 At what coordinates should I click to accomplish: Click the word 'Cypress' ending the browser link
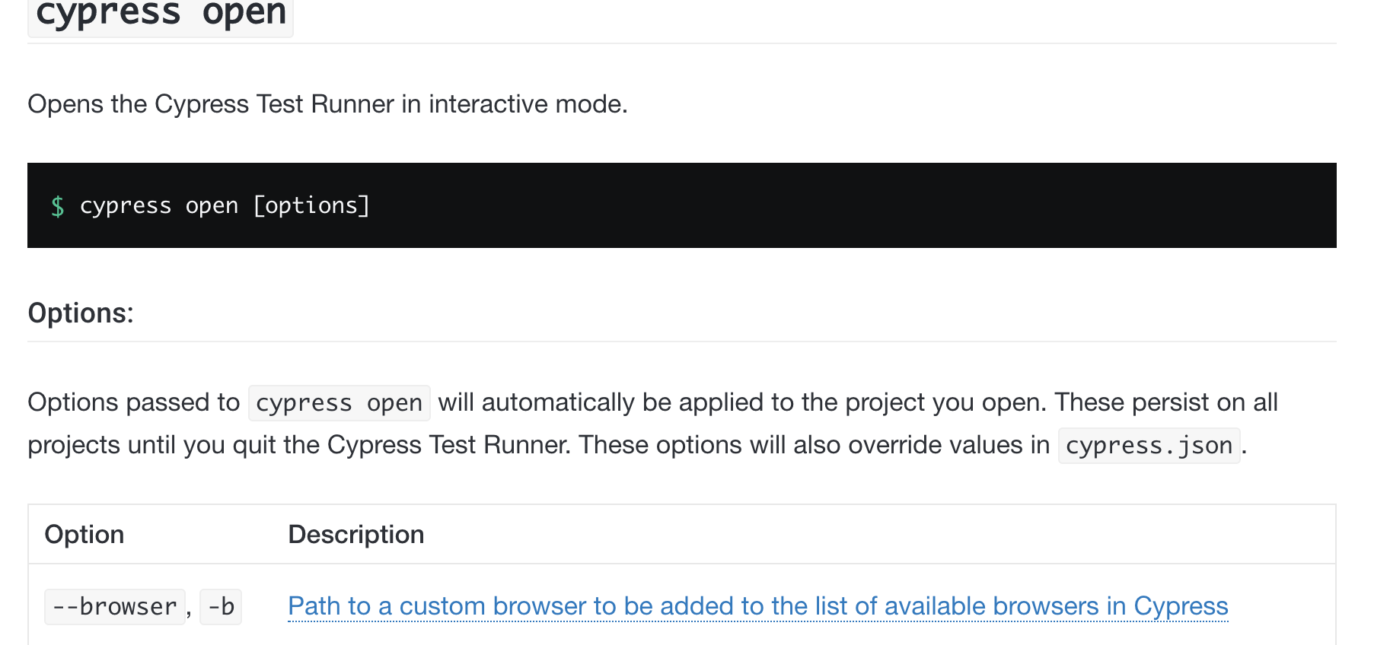click(x=1181, y=606)
